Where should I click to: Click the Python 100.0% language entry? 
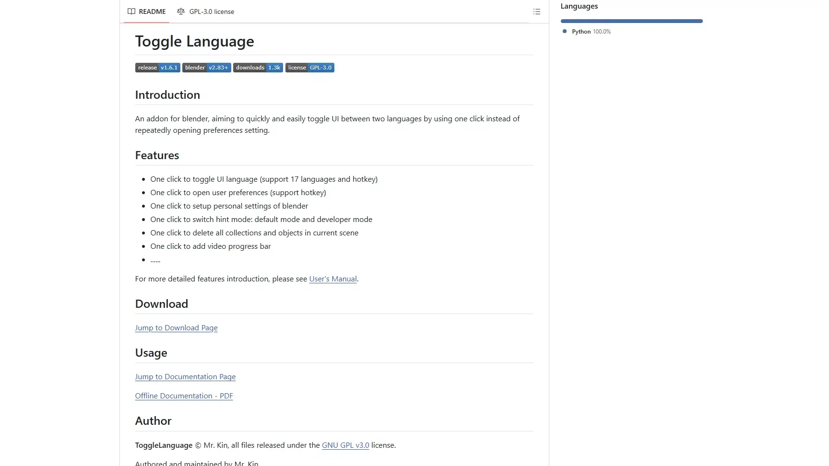coord(587,32)
